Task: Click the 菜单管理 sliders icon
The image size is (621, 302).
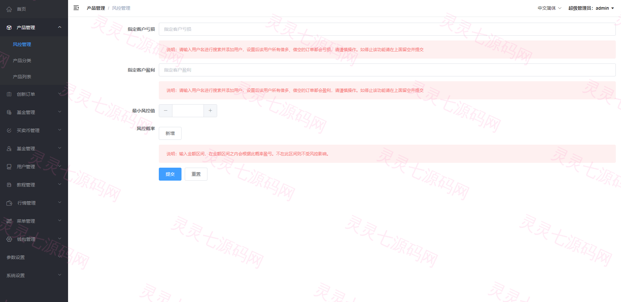Action: (x=9, y=221)
